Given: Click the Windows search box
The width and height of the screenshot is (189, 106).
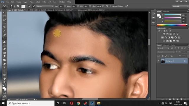Looking at the screenshot, I should [31, 103].
